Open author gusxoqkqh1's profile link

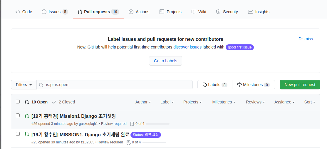88,124
